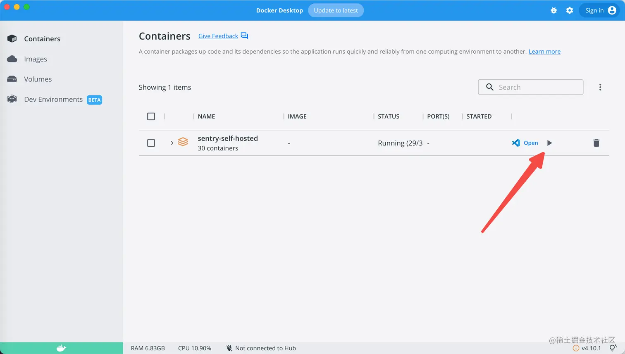Click the orange compose stack icon
The width and height of the screenshot is (625, 354).
coord(183,142)
